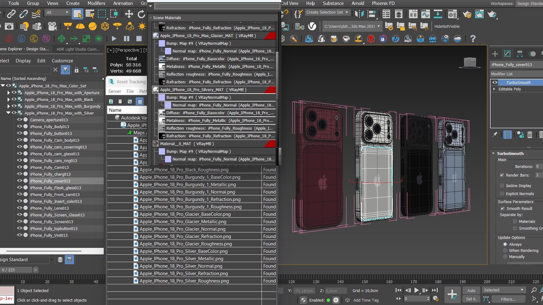Open the Animation menu
This screenshot has width=543, height=305.
(123, 3)
